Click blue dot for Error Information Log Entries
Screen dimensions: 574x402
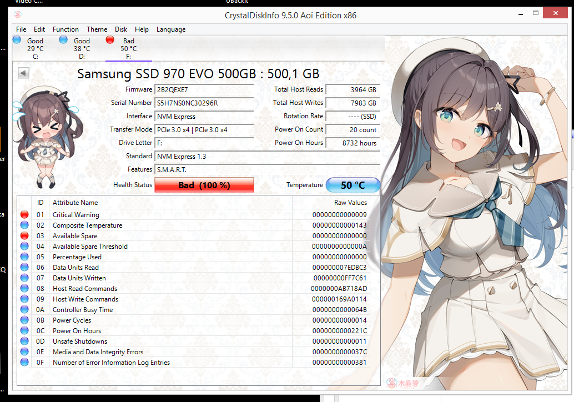point(24,363)
